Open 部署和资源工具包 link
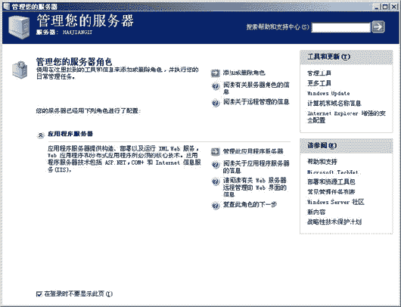The width and height of the screenshot is (401, 307). point(331,181)
